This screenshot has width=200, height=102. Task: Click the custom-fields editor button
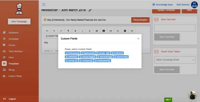pyautogui.click(x=51, y=36)
